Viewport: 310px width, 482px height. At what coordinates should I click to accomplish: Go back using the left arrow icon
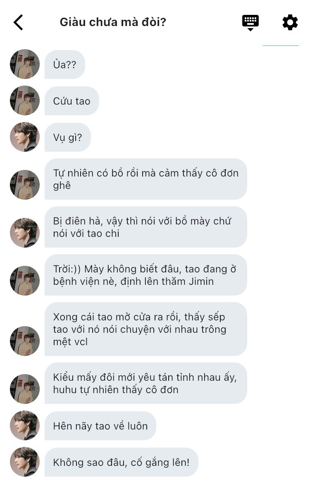[x=18, y=22]
